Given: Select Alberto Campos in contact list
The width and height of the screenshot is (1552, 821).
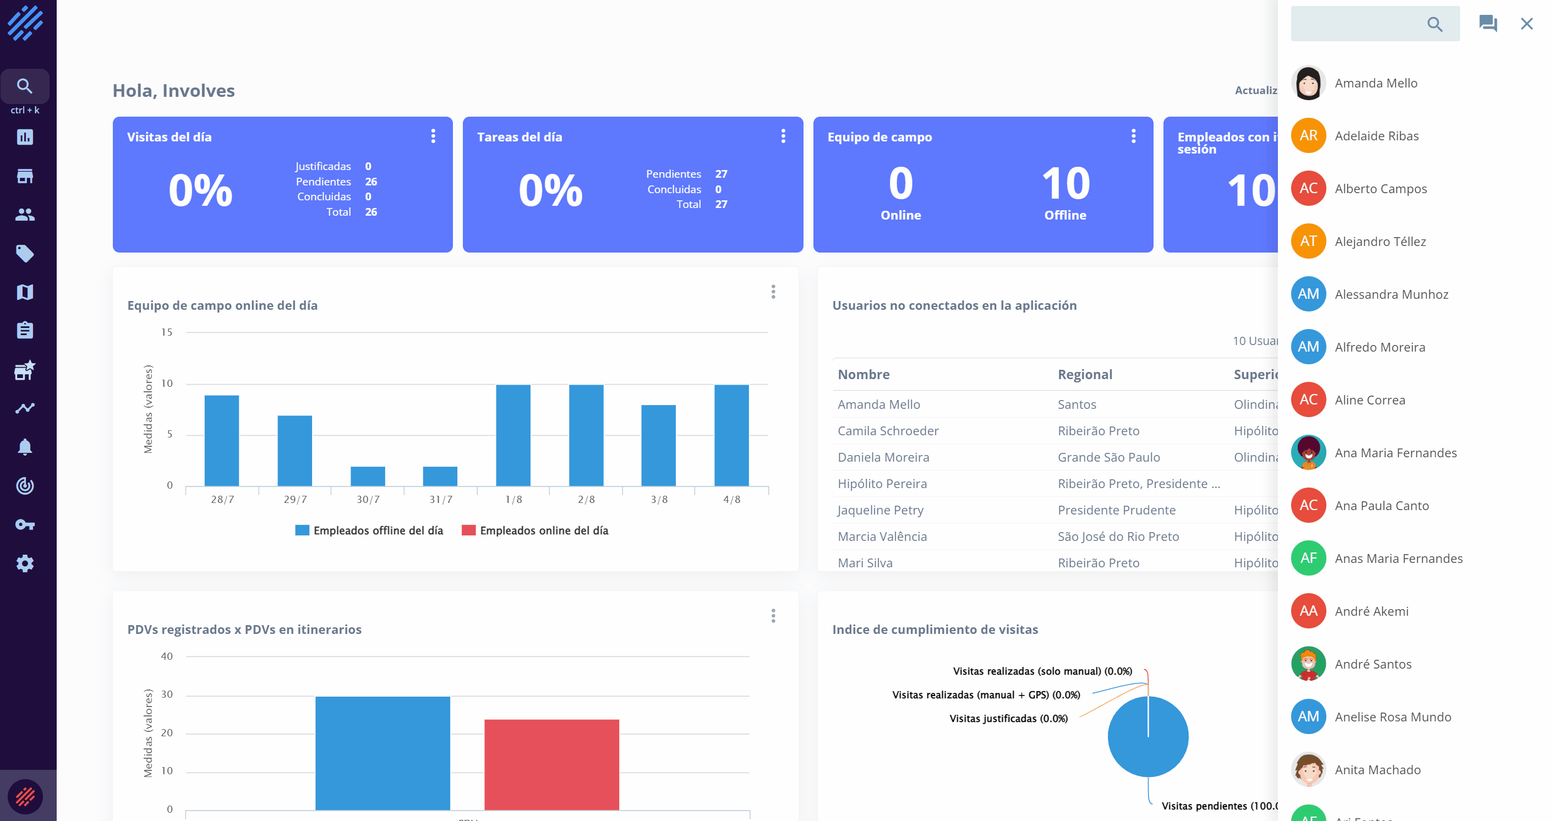Looking at the screenshot, I should tap(1380, 189).
